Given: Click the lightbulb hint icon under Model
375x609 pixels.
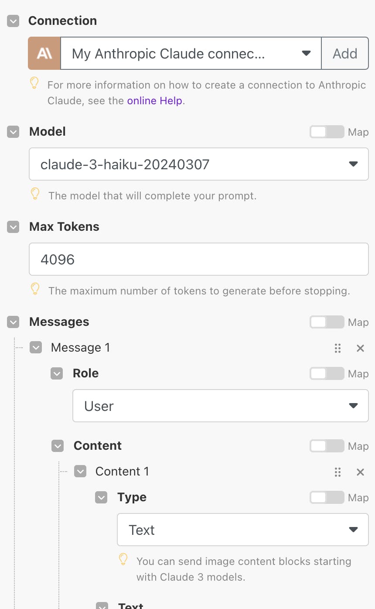Looking at the screenshot, I should [x=35, y=194].
